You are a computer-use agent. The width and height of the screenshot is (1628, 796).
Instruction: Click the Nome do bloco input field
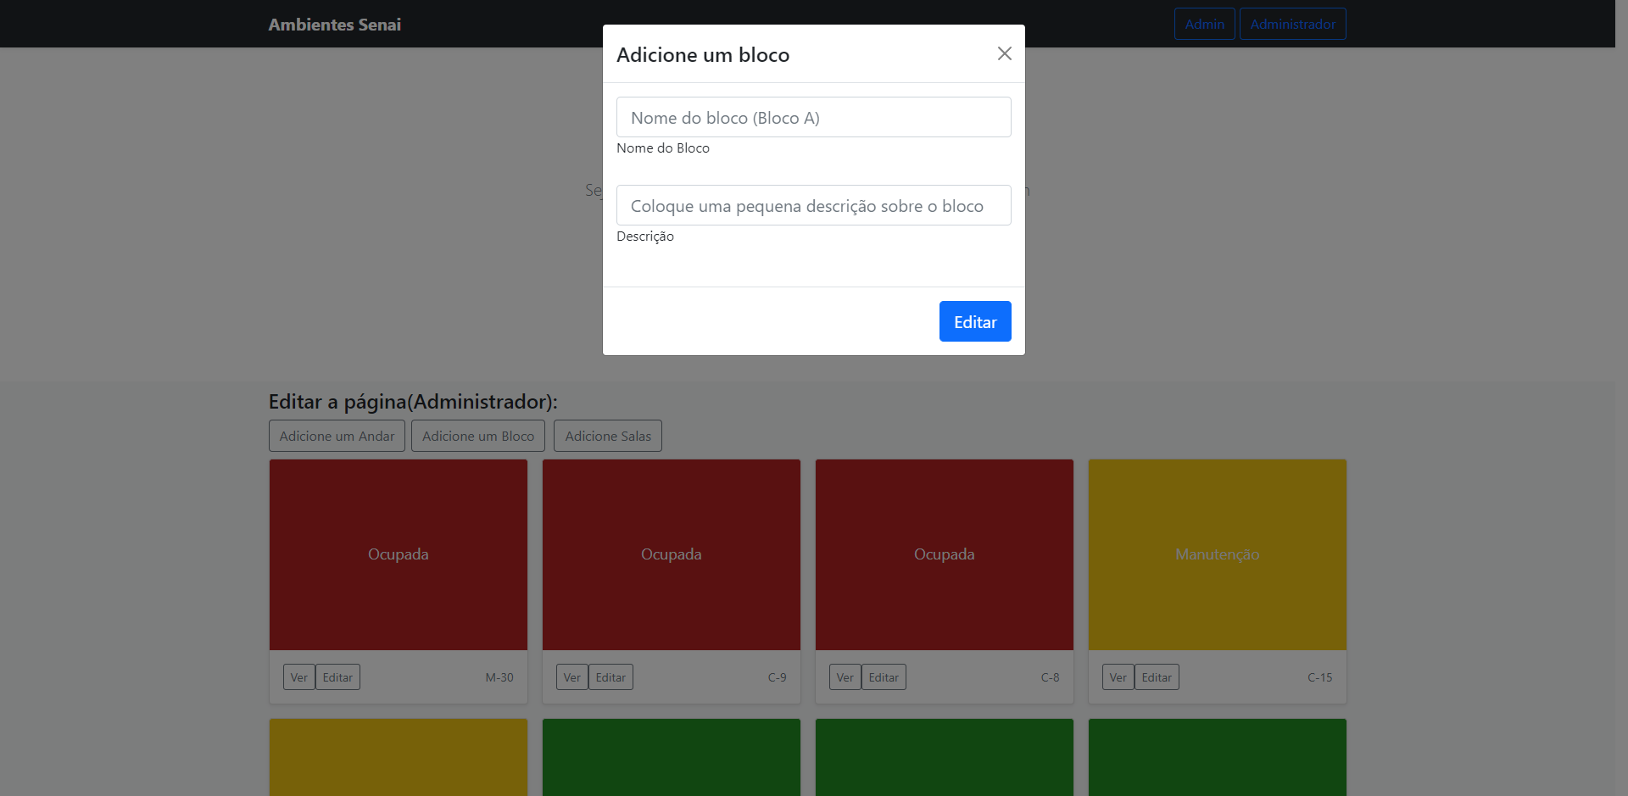[x=813, y=117]
